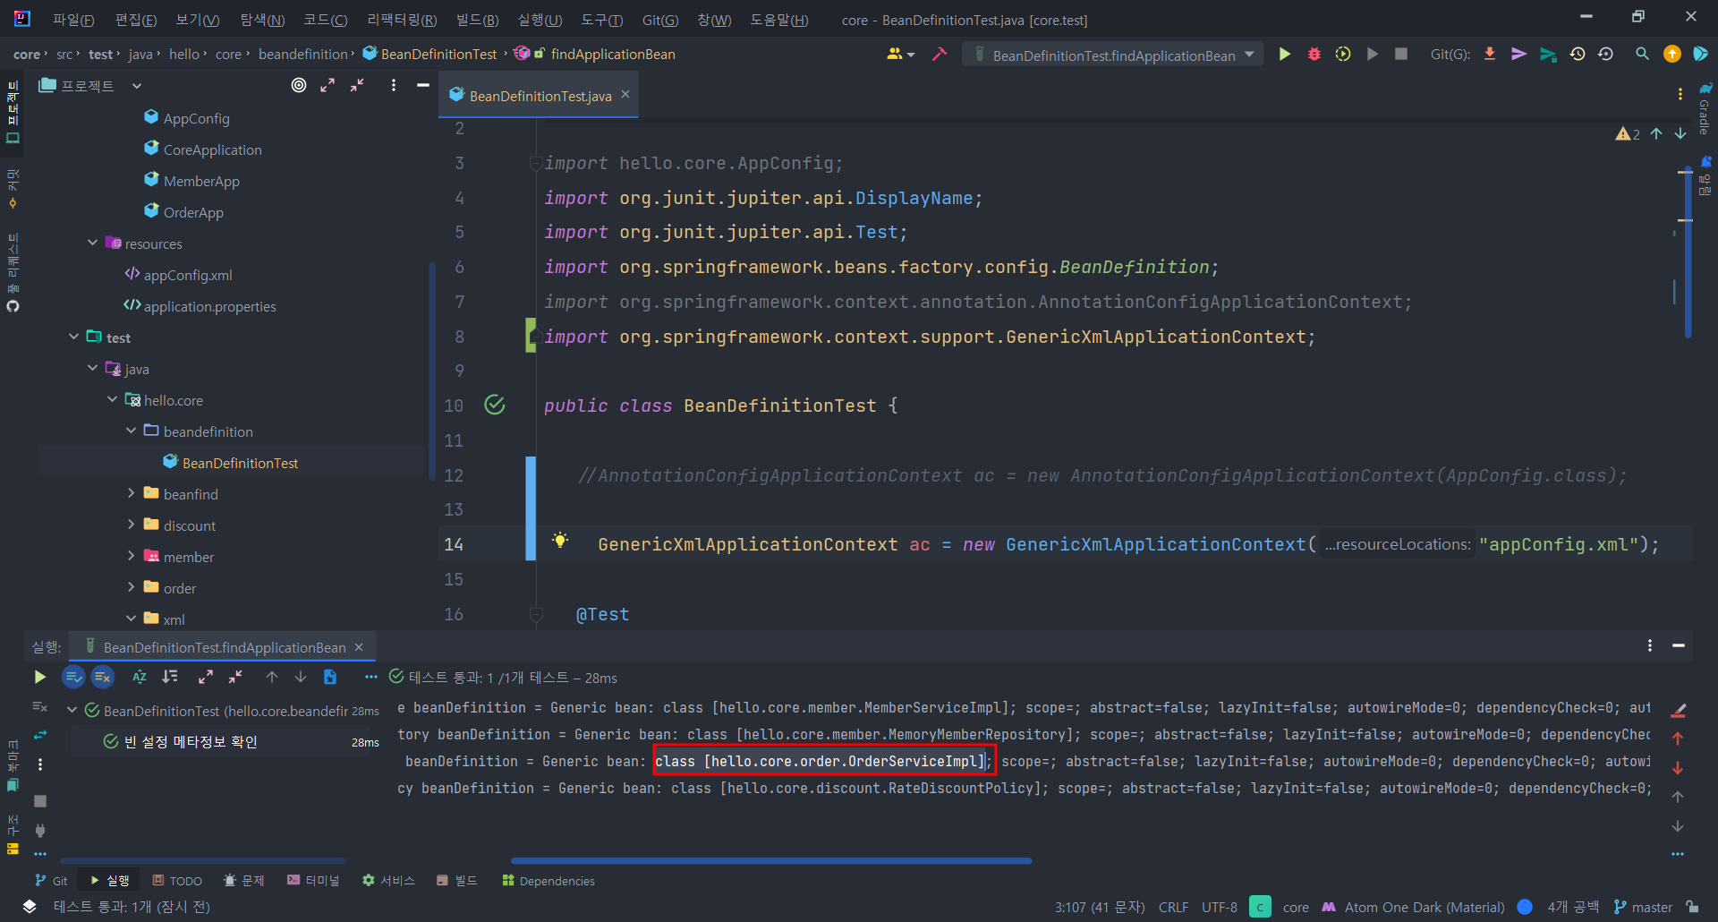Update project from Git
The image size is (1718, 922).
1490,55
